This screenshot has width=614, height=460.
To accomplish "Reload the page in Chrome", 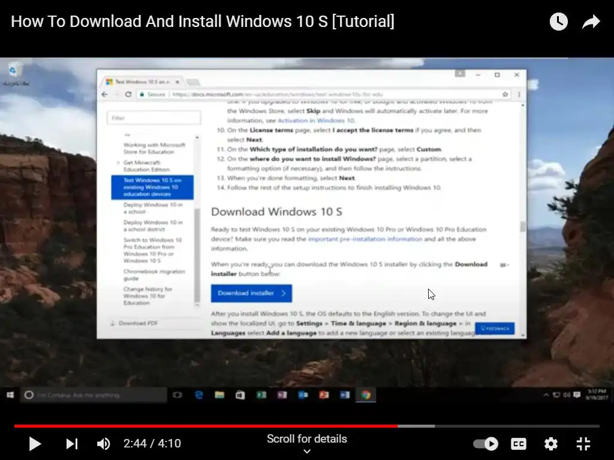I will tap(128, 94).
